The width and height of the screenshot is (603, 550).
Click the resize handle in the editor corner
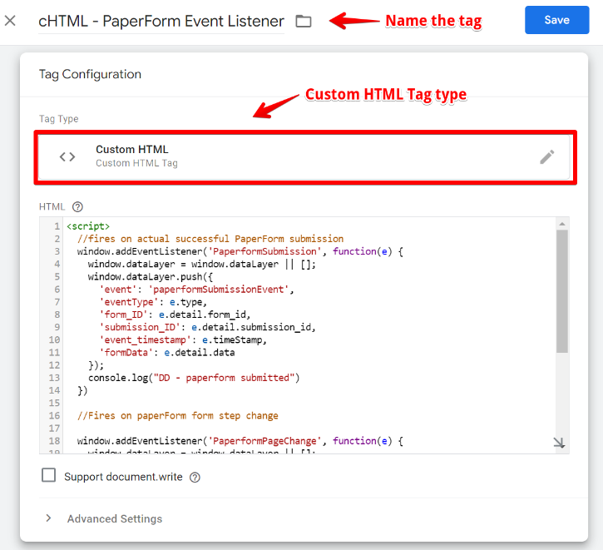[559, 443]
